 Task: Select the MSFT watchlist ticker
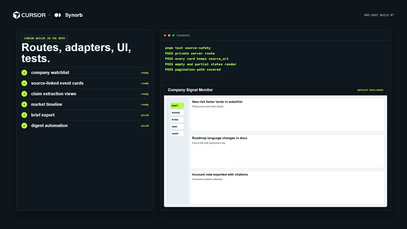[177, 106]
